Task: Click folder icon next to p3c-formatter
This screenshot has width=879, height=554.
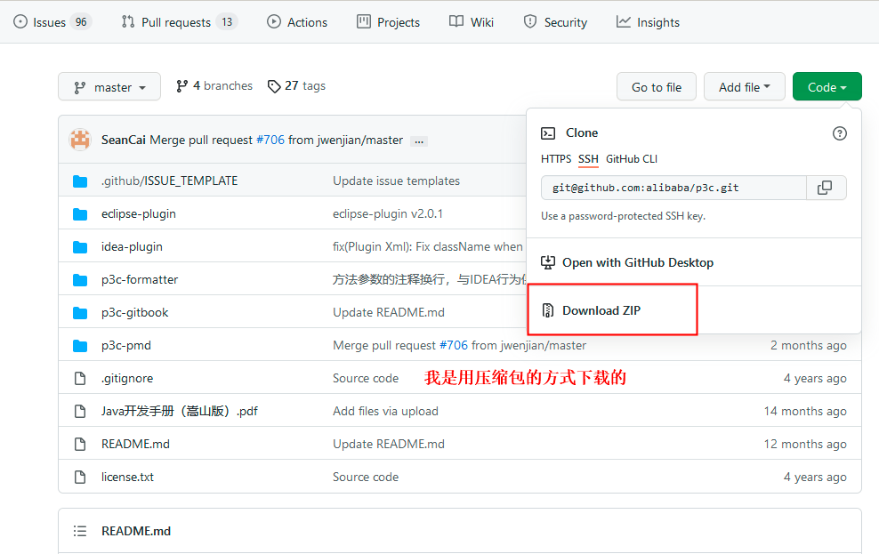Action: click(80, 279)
